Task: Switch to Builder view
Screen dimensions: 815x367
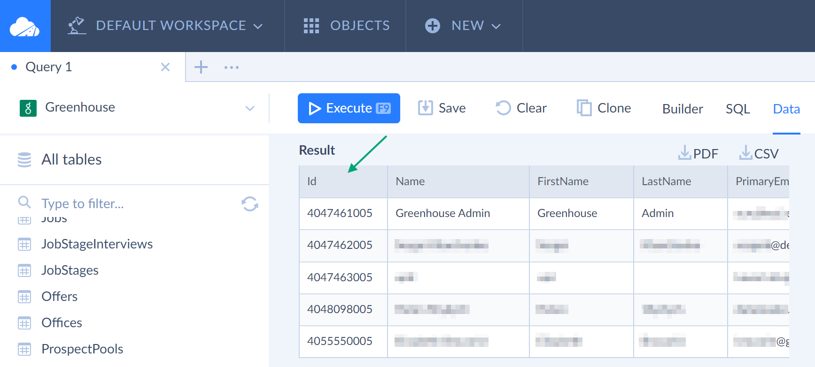Action: pos(683,109)
